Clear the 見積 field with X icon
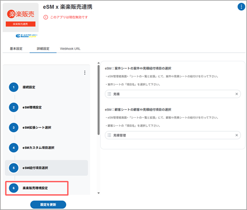The height and width of the screenshot is (210, 247). click(x=237, y=94)
